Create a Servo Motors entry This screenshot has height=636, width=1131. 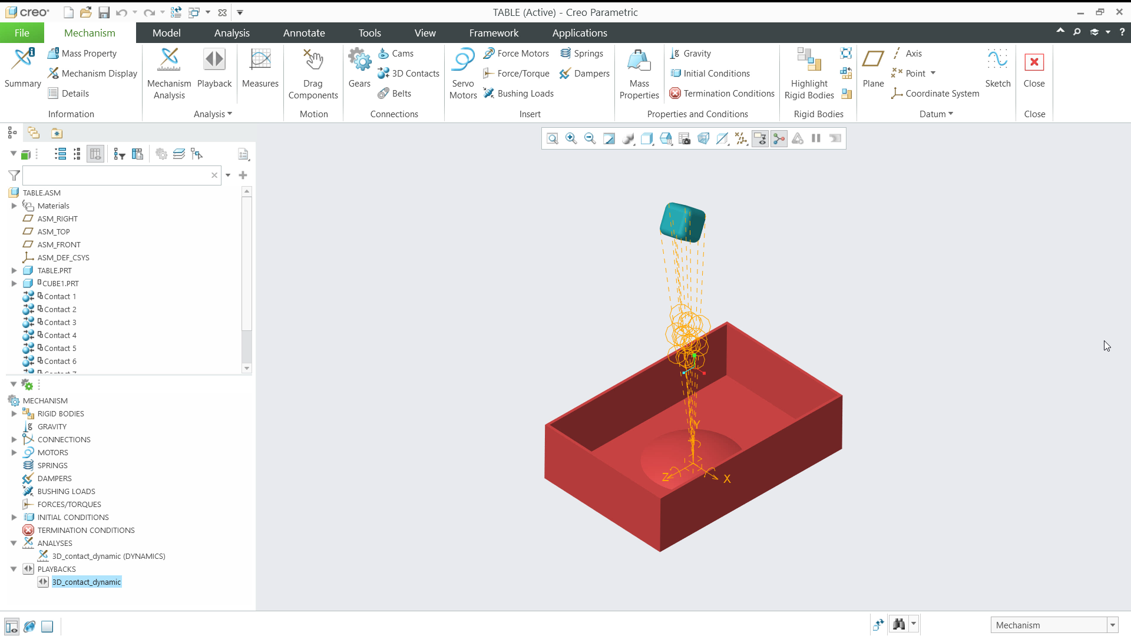(463, 74)
